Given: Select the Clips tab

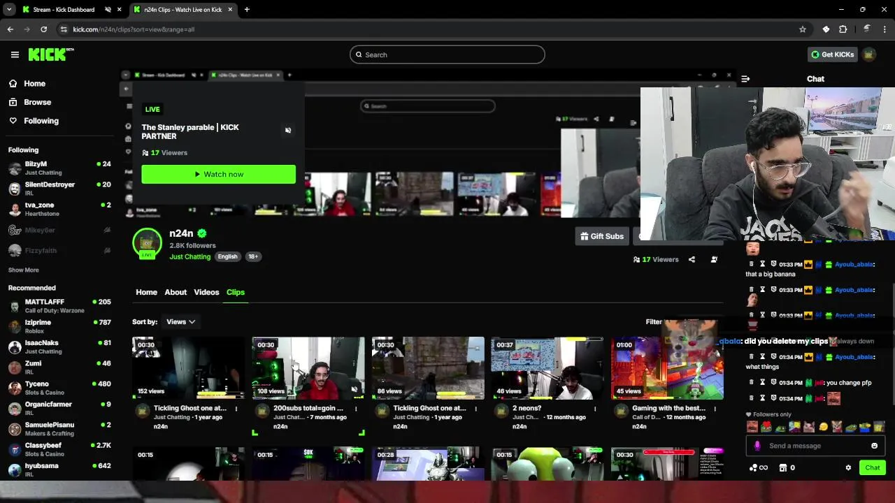Looking at the screenshot, I should tap(236, 292).
